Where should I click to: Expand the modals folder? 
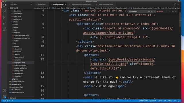16,41
